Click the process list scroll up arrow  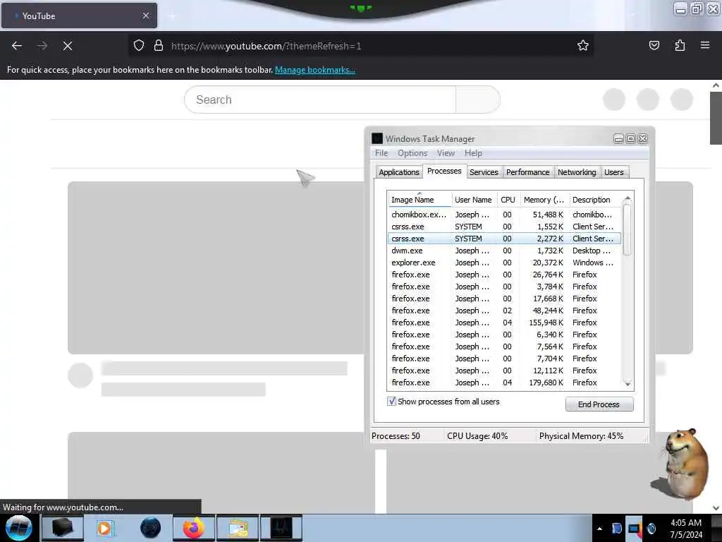(x=627, y=198)
